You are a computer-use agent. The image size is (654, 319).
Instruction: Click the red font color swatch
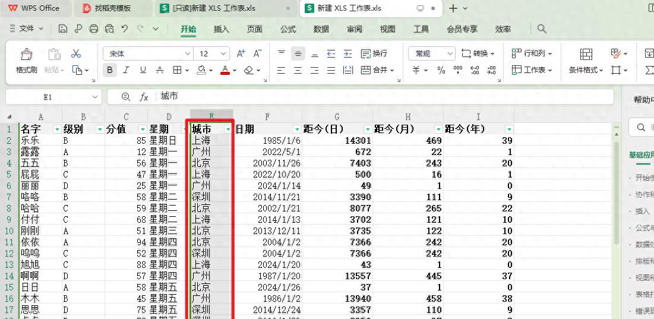point(225,70)
